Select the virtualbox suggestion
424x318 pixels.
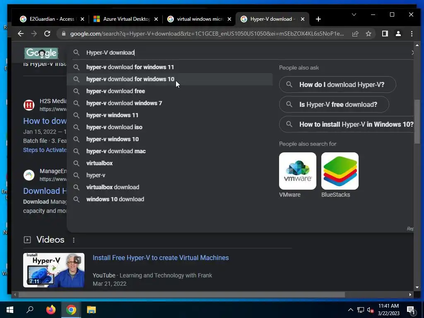(x=170, y=163)
